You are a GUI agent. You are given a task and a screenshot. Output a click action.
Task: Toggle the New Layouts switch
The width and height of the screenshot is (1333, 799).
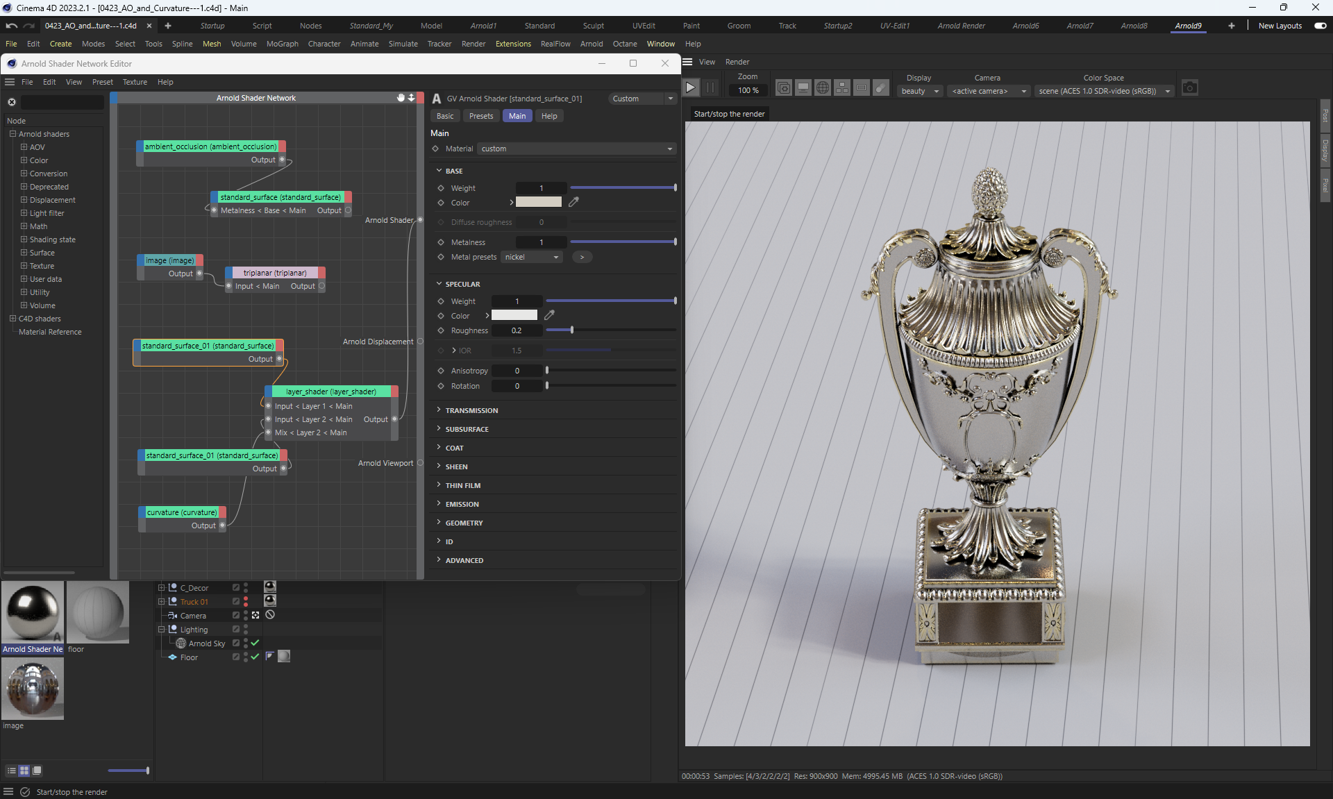tap(1320, 26)
